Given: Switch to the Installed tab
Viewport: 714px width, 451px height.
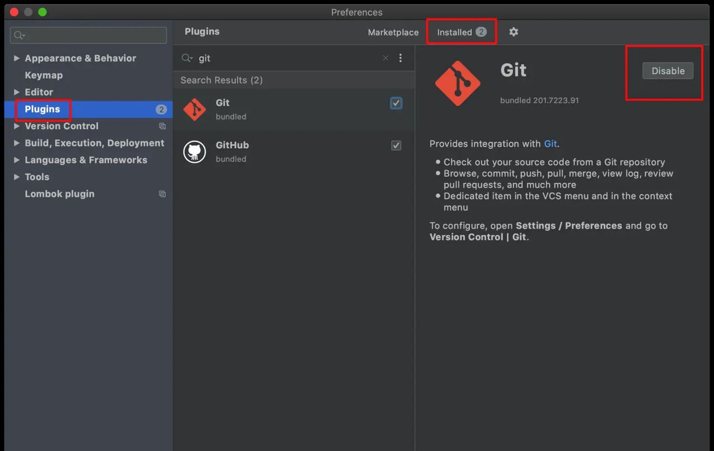Looking at the screenshot, I should pyautogui.click(x=461, y=32).
